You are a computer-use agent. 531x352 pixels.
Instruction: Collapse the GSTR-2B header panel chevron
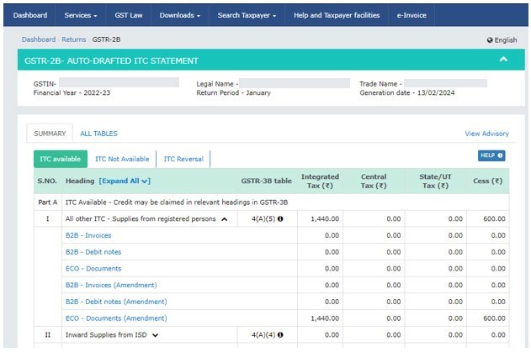point(503,60)
